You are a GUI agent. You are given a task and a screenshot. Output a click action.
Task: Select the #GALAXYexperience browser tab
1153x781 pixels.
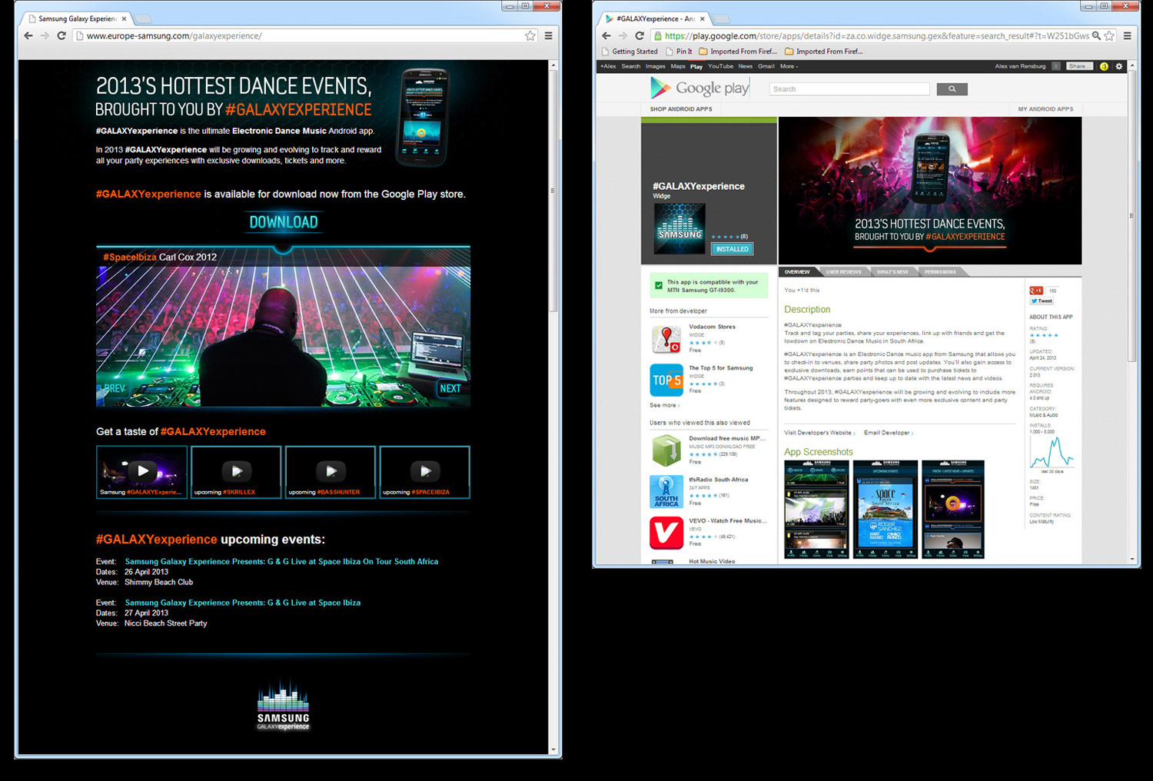tap(654, 18)
